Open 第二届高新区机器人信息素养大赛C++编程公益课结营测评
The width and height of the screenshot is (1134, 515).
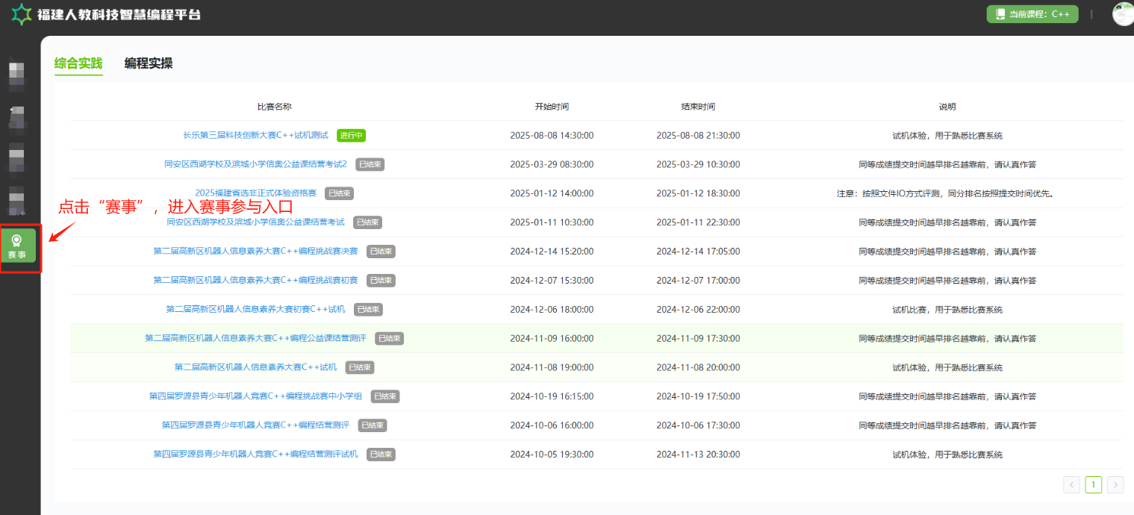click(x=255, y=338)
